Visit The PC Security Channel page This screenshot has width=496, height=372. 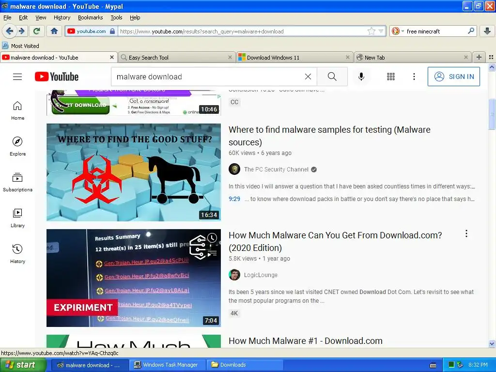point(276,170)
